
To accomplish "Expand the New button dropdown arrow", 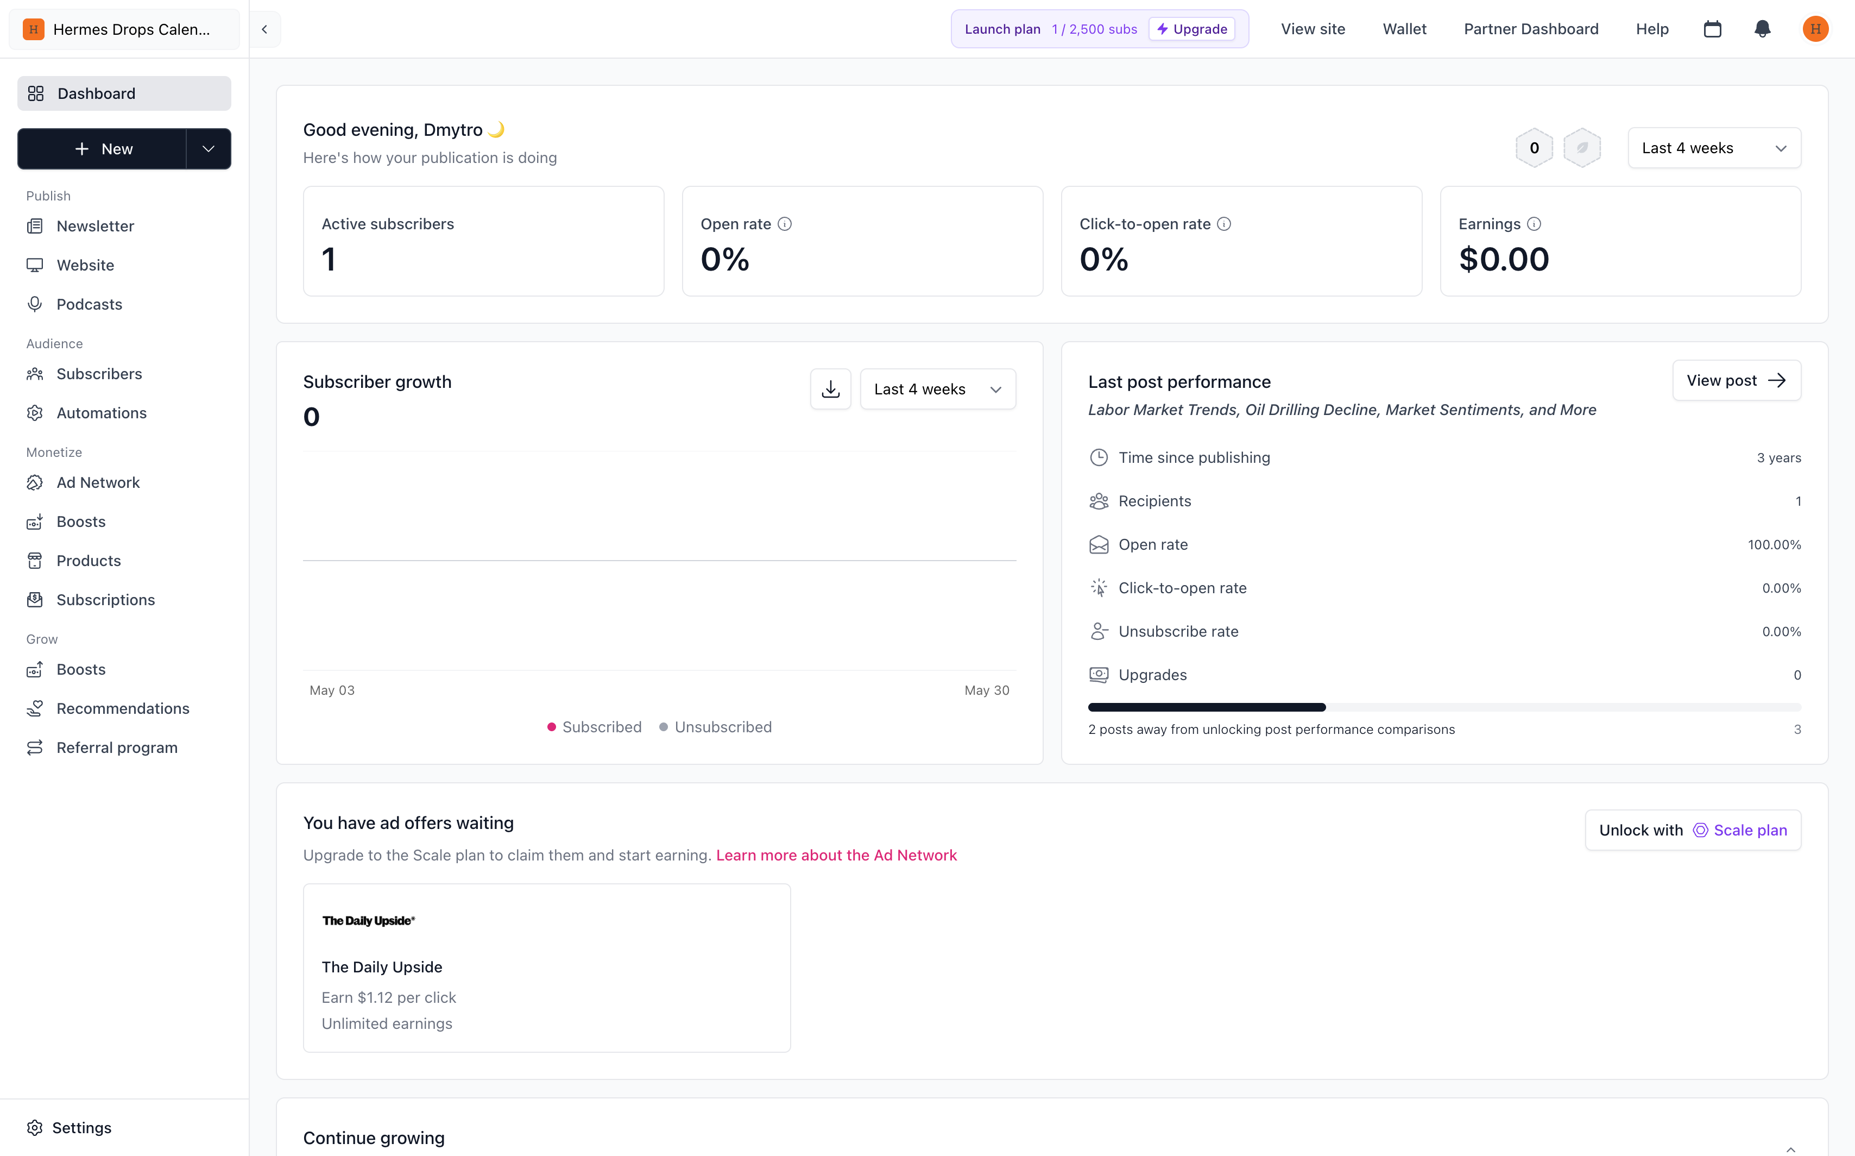I will tap(209, 149).
